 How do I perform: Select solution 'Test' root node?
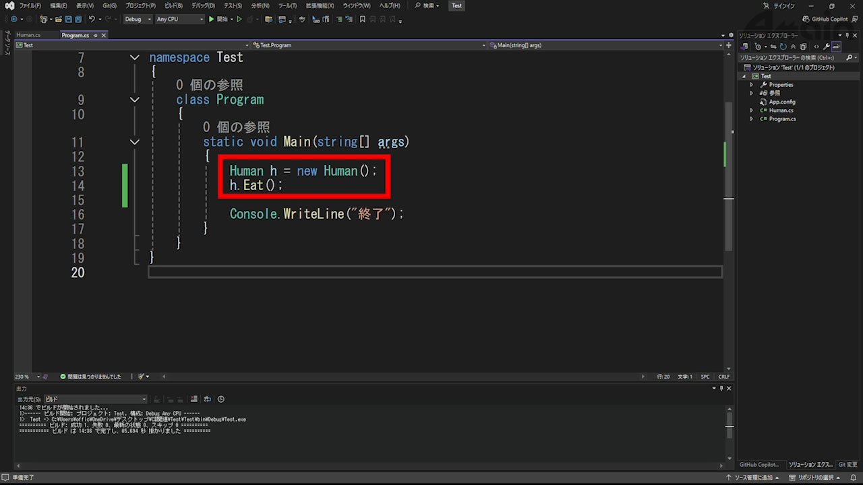[794, 67]
